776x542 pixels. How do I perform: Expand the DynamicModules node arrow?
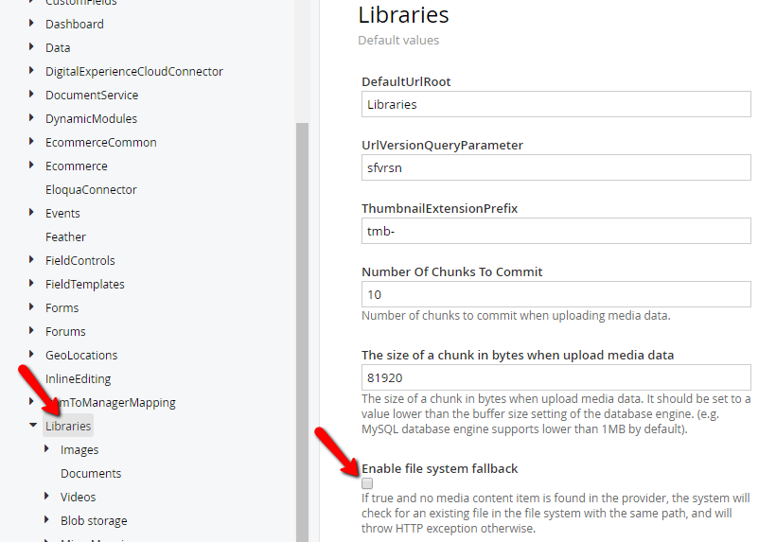(31, 117)
